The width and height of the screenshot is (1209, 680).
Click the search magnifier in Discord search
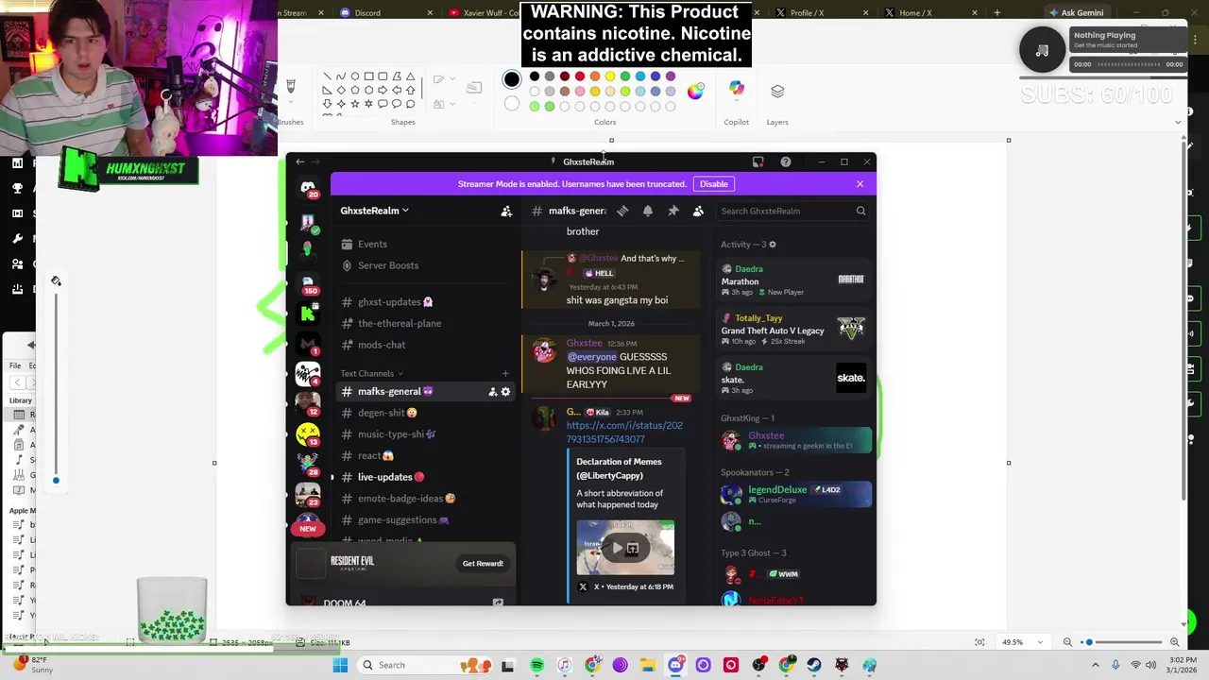click(x=860, y=211)
